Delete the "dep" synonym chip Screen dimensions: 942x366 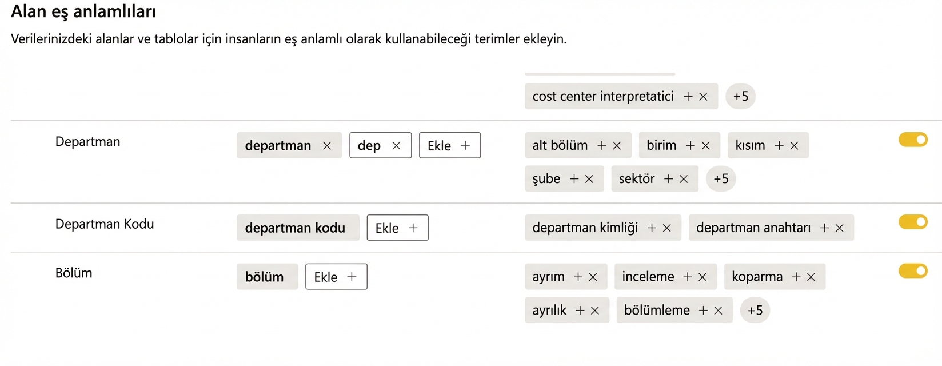coord(396,145)
